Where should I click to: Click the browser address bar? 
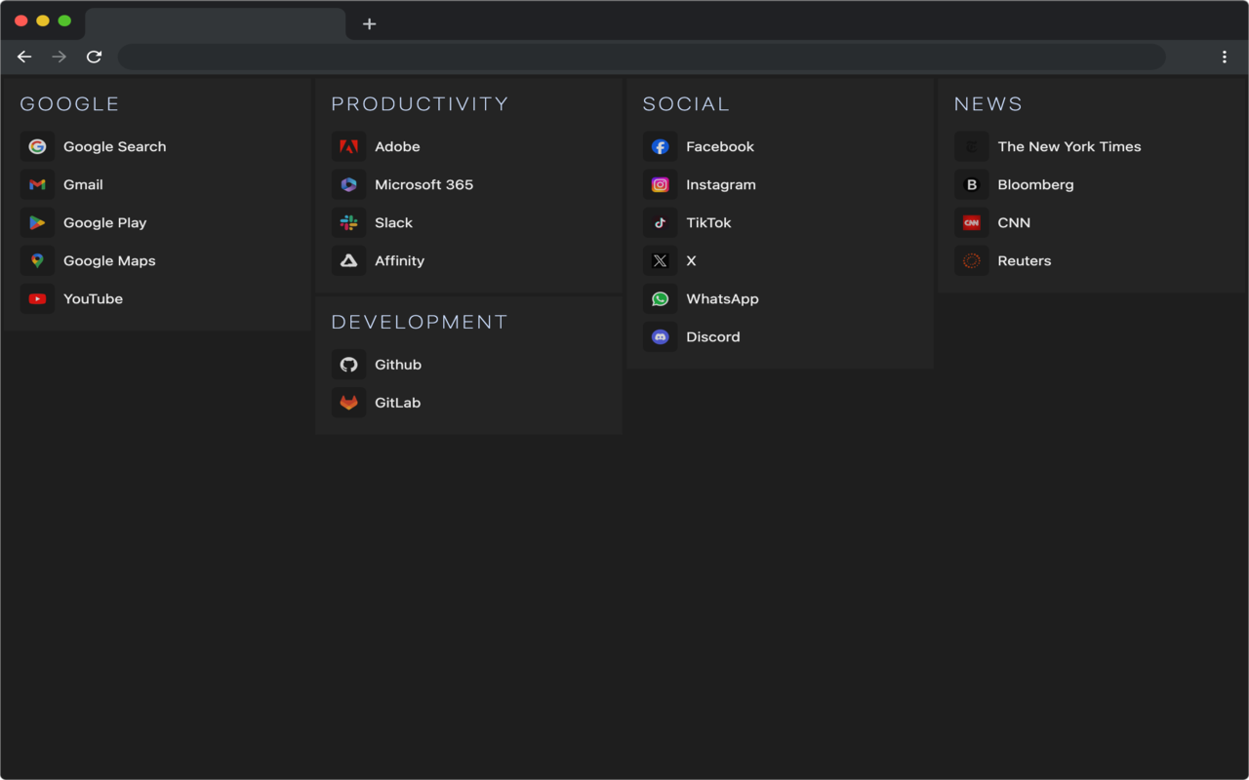(x=641, y=58)
